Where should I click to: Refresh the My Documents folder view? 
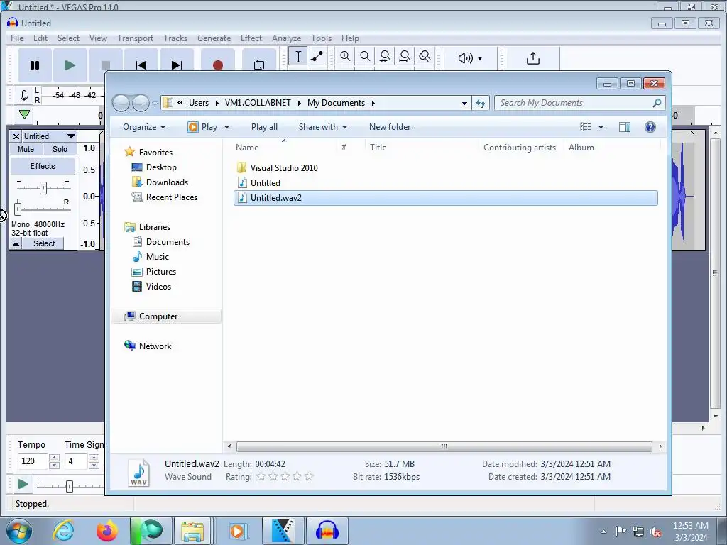click(x=481, y=104)
